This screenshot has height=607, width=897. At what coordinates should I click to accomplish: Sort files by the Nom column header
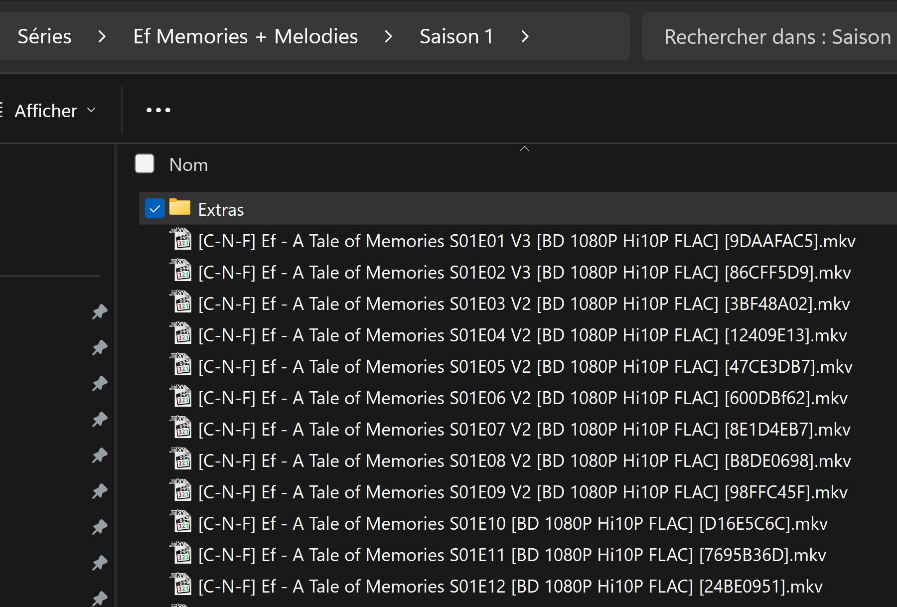[188, 165]
